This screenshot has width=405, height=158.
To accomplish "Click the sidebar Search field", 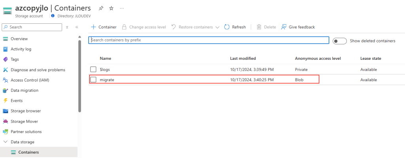I will 32,27.
